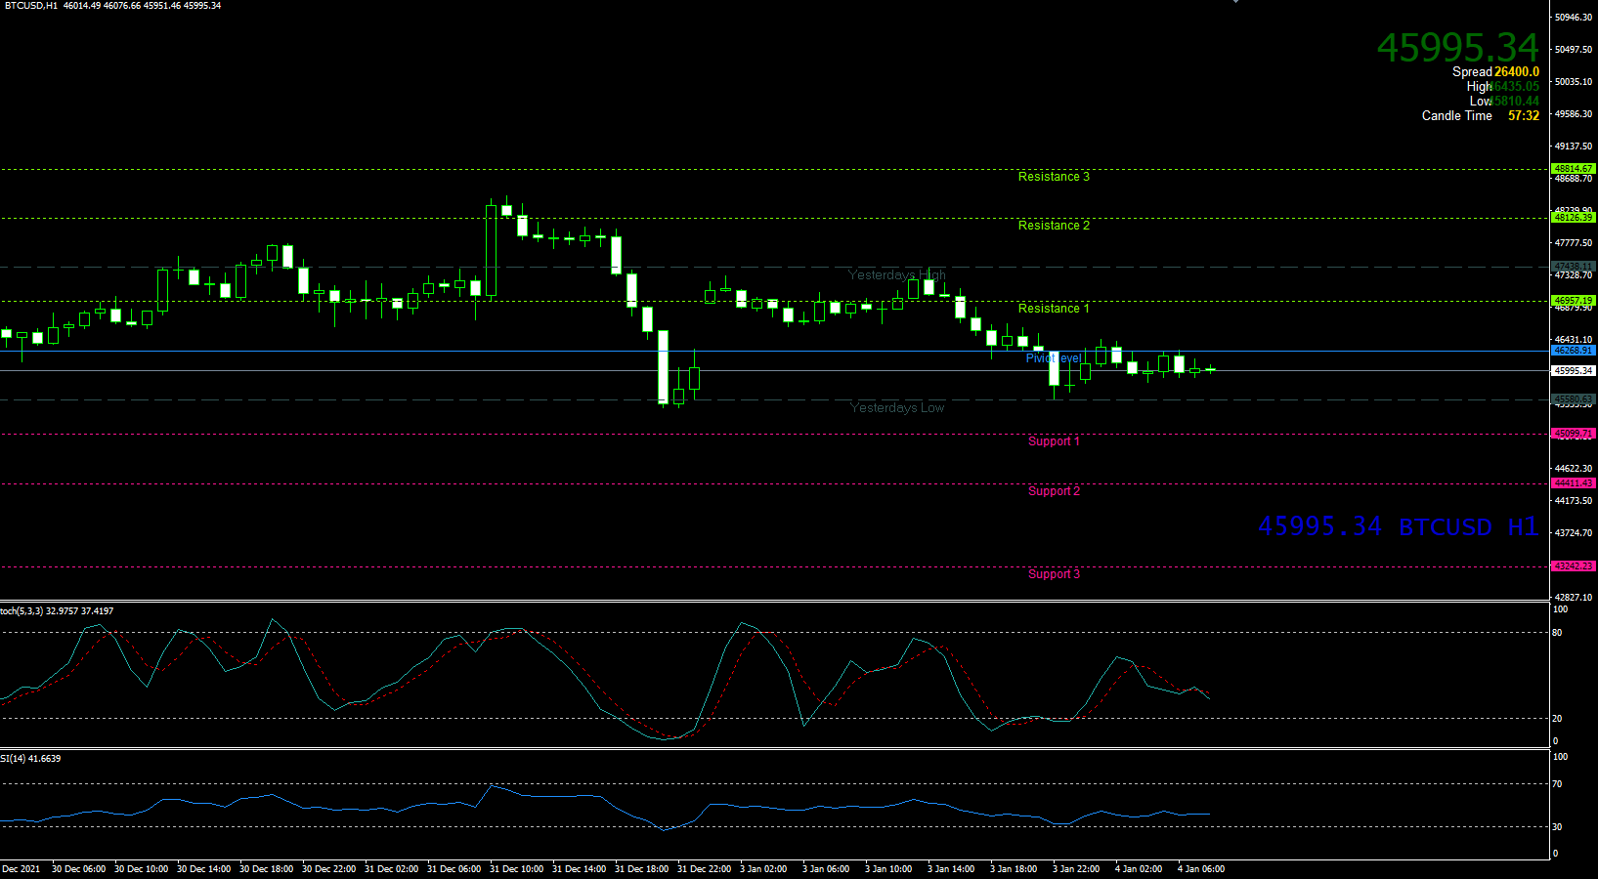Click the 48814.67 green price tag
This screenshot has width=1598, height=879.
pos(1573,169)
